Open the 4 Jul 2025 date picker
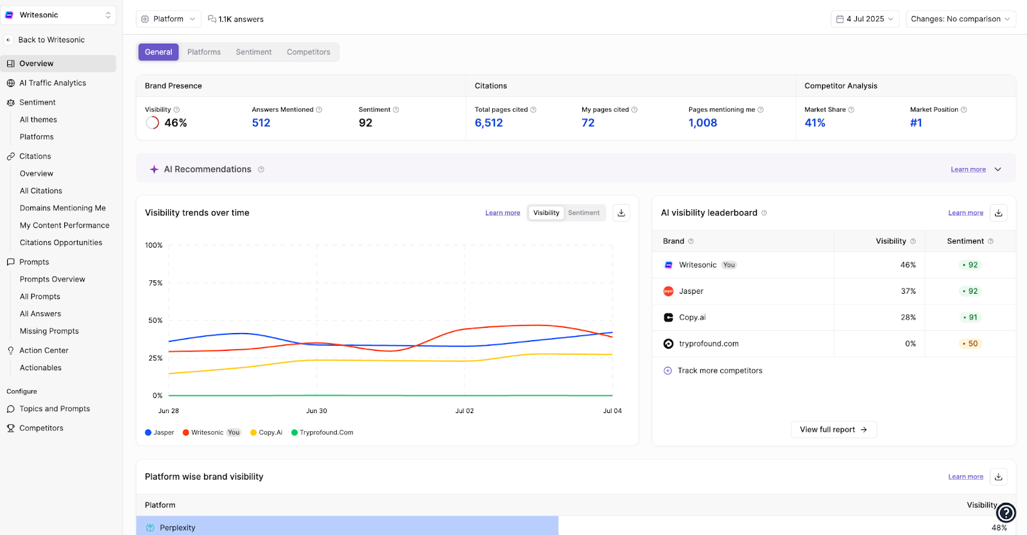The image size is (1027, 535). [x=865, y=19]
